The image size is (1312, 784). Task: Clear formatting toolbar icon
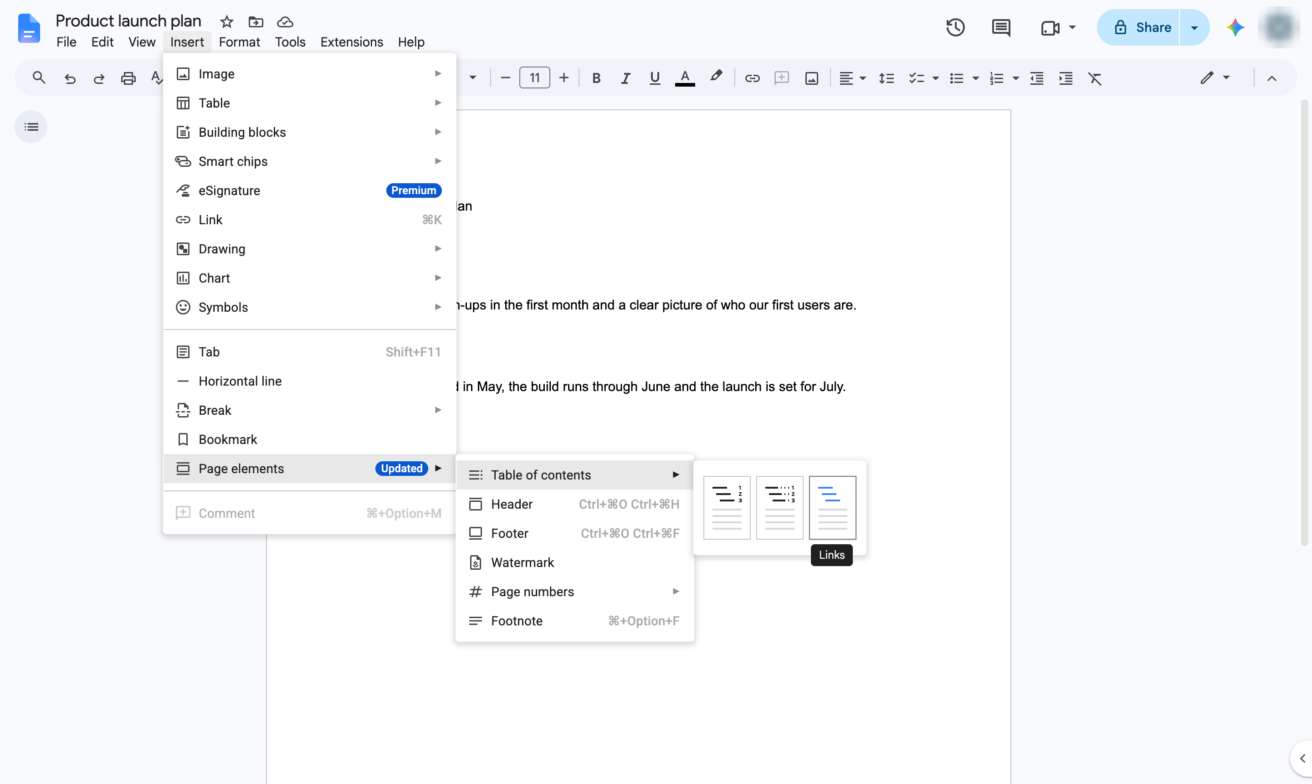pyautogui.click(x=1095, y=78)
